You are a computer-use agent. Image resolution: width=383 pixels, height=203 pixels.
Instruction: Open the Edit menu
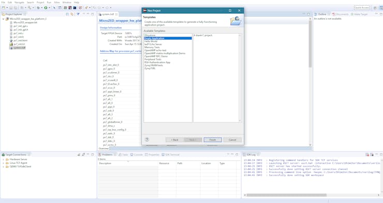pyautogui.click(x=10, y=3)
